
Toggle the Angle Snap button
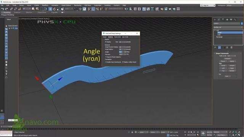93,9
